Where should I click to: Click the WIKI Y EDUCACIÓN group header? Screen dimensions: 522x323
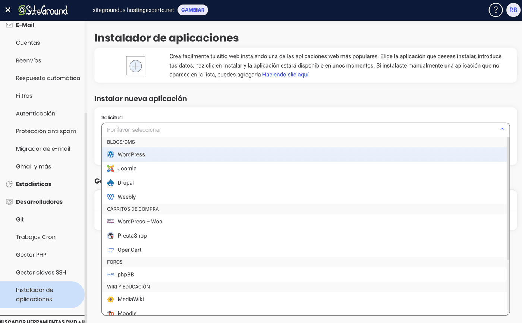click(x=304, y=287)
